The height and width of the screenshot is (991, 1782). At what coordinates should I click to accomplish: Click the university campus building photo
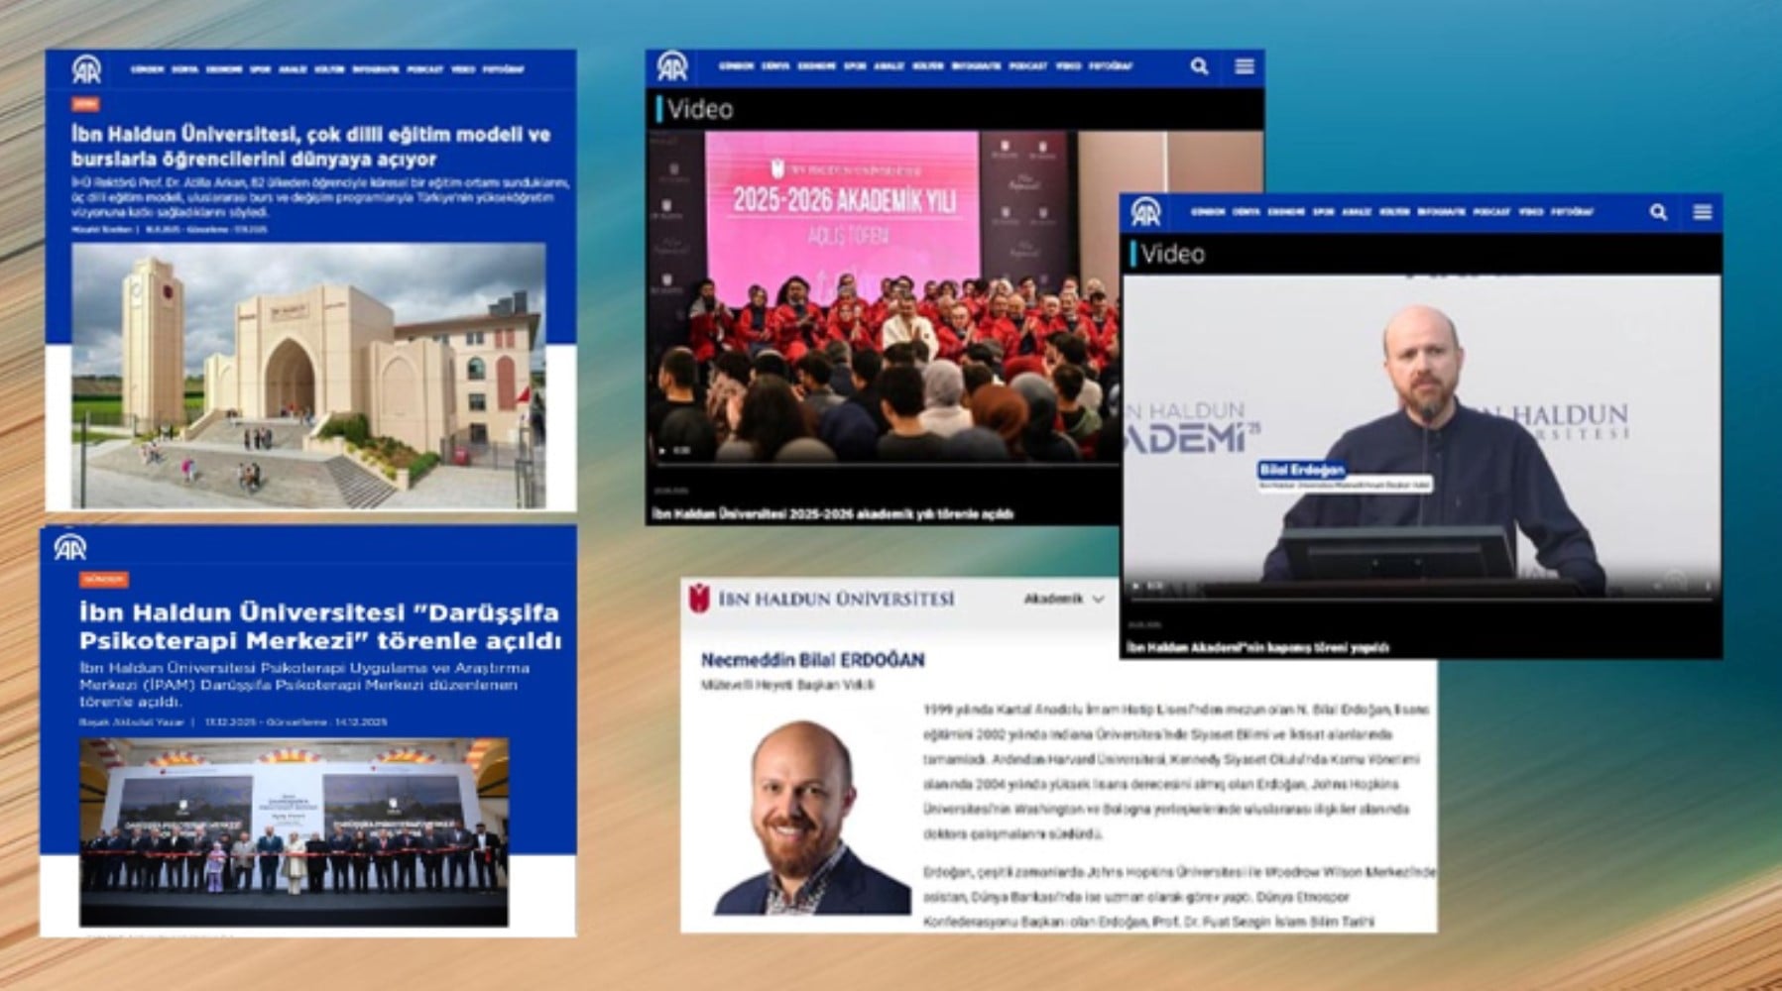coord(308,375)
